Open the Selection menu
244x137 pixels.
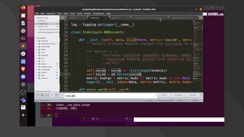pos(51,14)
